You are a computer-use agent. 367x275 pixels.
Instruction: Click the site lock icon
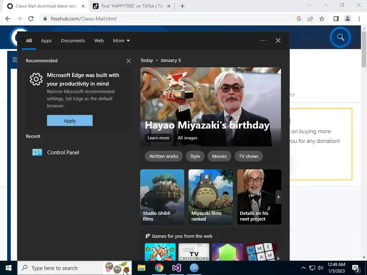pyautogui.click(x=45, y=19)
